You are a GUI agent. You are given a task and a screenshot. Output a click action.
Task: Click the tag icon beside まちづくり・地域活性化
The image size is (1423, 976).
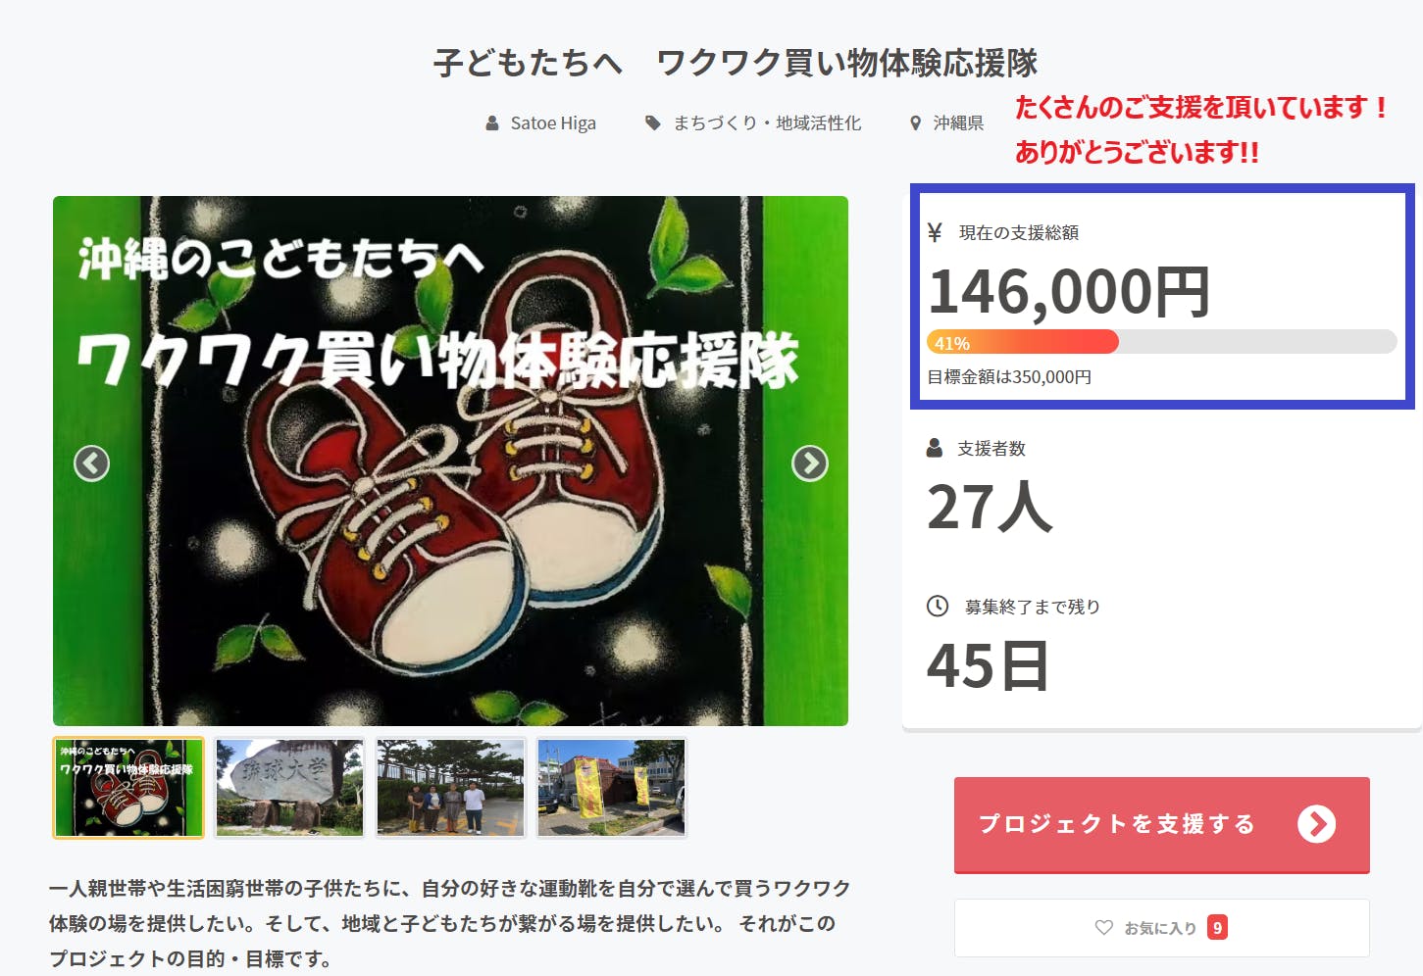click(652, 123)
